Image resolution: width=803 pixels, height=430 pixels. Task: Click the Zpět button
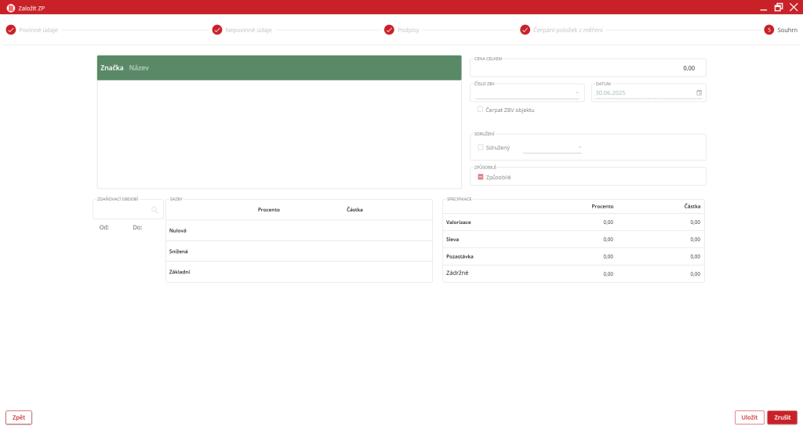19,417
